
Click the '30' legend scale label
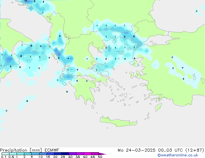[x=70, y=157]
